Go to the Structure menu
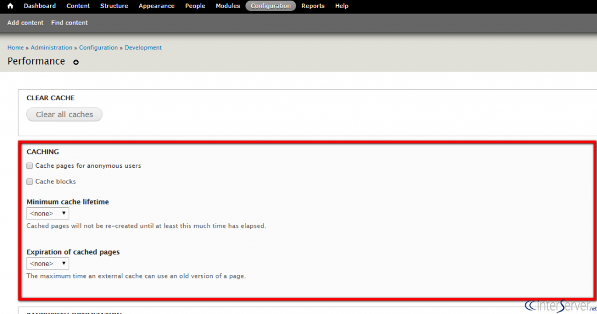Screen dimensions: 597x314 point(114,6)
